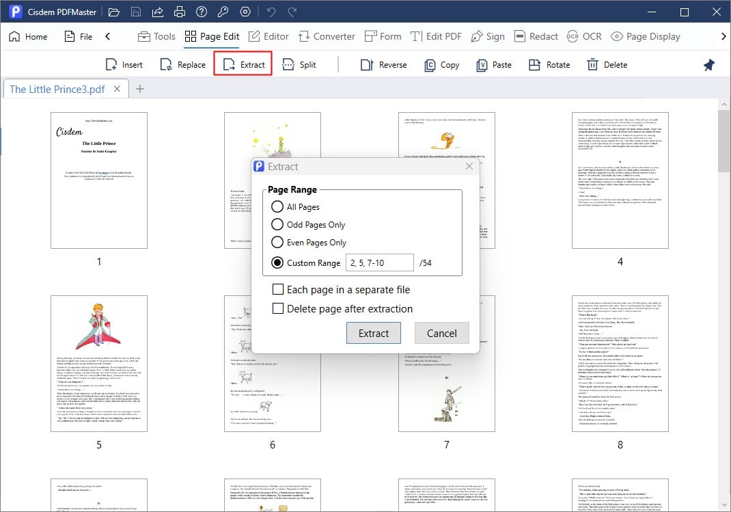The height and width of the screenshot is (512, 731).
Task: Select page 8 thumbnail
Action: (620, 363)
